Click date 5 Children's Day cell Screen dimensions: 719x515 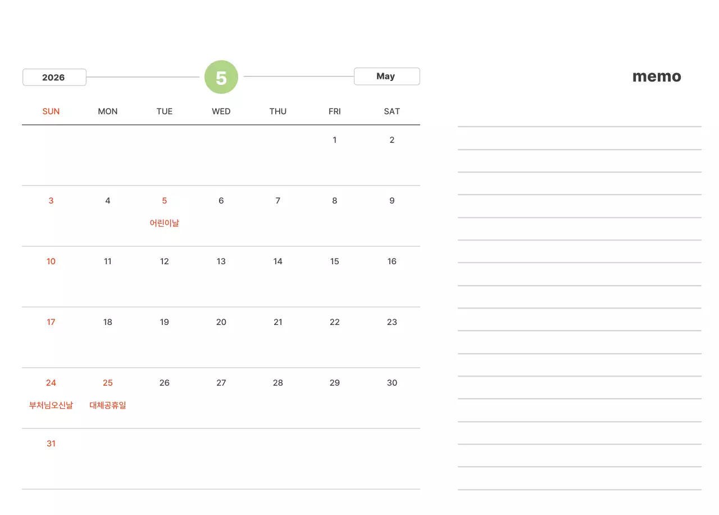[x=165, y=201]
